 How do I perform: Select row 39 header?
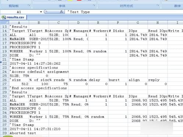coord(4,133)
